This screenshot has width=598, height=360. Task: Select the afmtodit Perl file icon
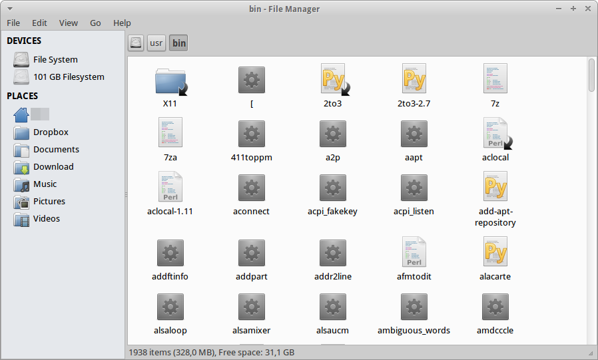click(414, 252)
